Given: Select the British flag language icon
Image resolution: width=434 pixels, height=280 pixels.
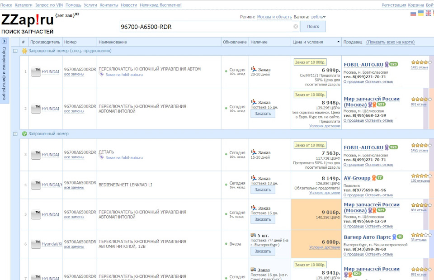Looking at the screenshot, I should pyautogui.click(x=428, y=14).
